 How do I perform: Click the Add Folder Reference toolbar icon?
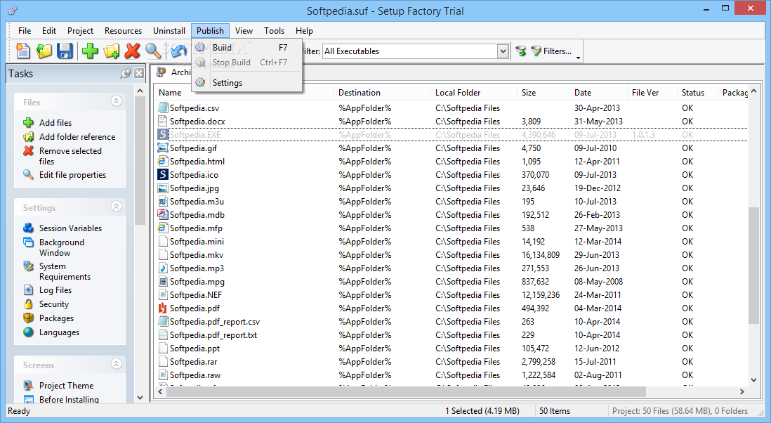(111, 51)
